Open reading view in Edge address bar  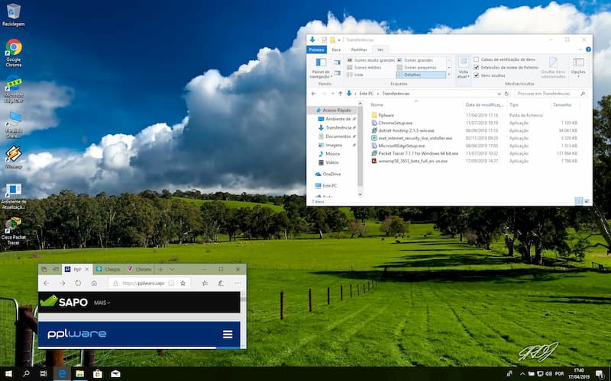tap(171, 283)
